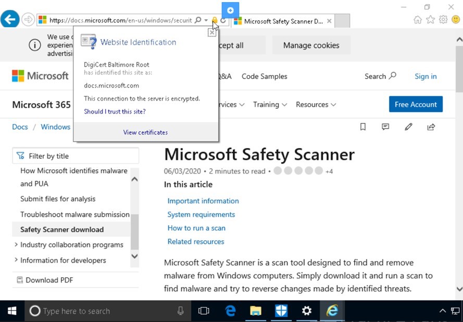463x322 pixels.
Task: Expand the Resources dropdown menu
Action: click(x=316, y=105)
